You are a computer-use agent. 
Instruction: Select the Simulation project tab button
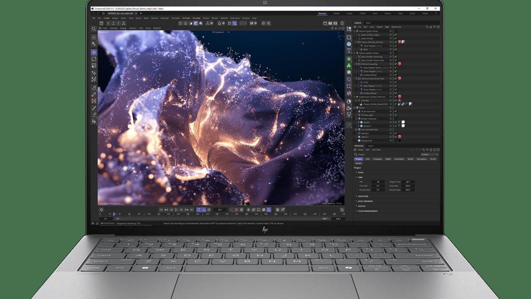point(422,159)
